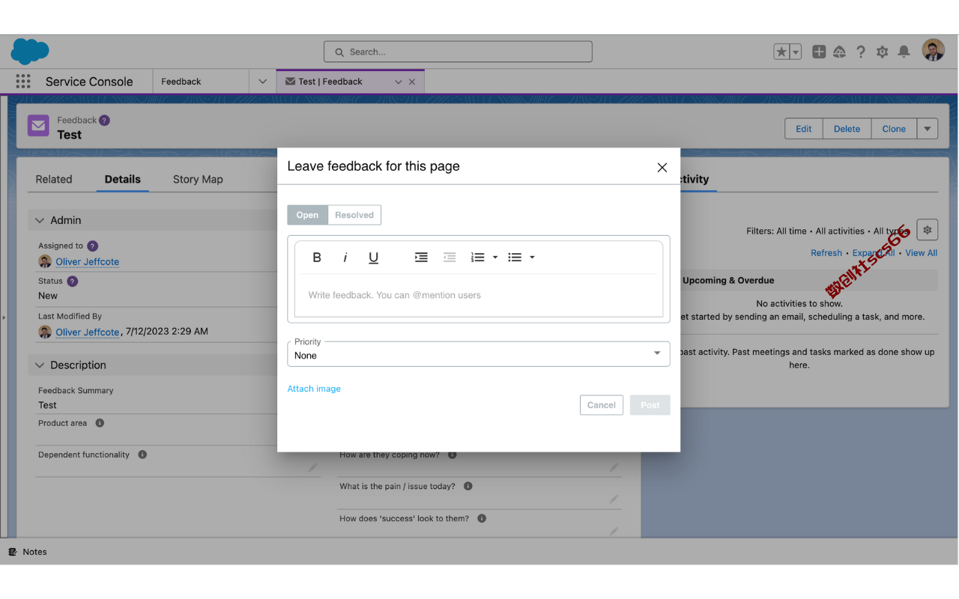Click the help icon next to Assigned to
The width and height of the screenshot is (959, 599).
coord(92,246)
